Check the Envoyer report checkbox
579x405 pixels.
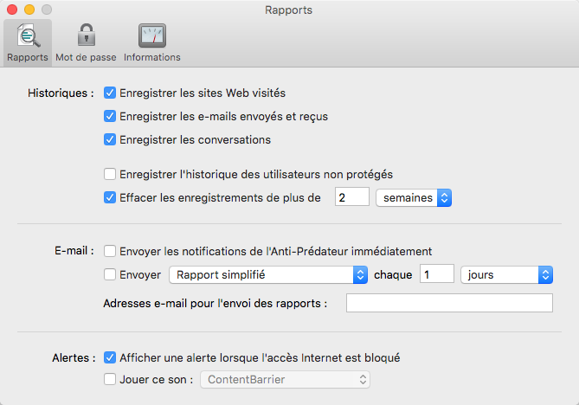110,274
